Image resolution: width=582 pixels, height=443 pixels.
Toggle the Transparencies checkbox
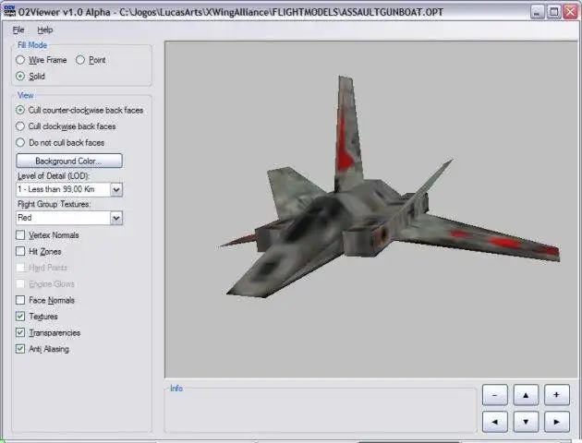(20, 332)
